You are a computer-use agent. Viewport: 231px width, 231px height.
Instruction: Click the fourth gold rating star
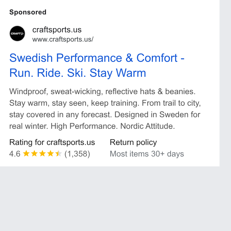point(51,153)
